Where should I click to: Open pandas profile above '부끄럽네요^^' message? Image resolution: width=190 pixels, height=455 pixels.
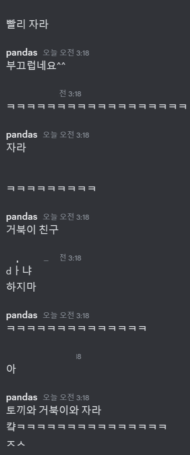click(22, 53)
